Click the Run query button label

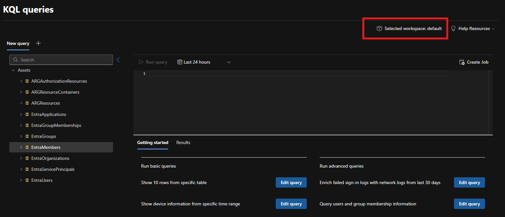click(x=157, y=62)
